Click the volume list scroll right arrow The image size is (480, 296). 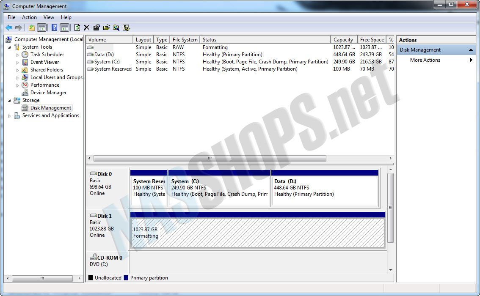(390, 159)
